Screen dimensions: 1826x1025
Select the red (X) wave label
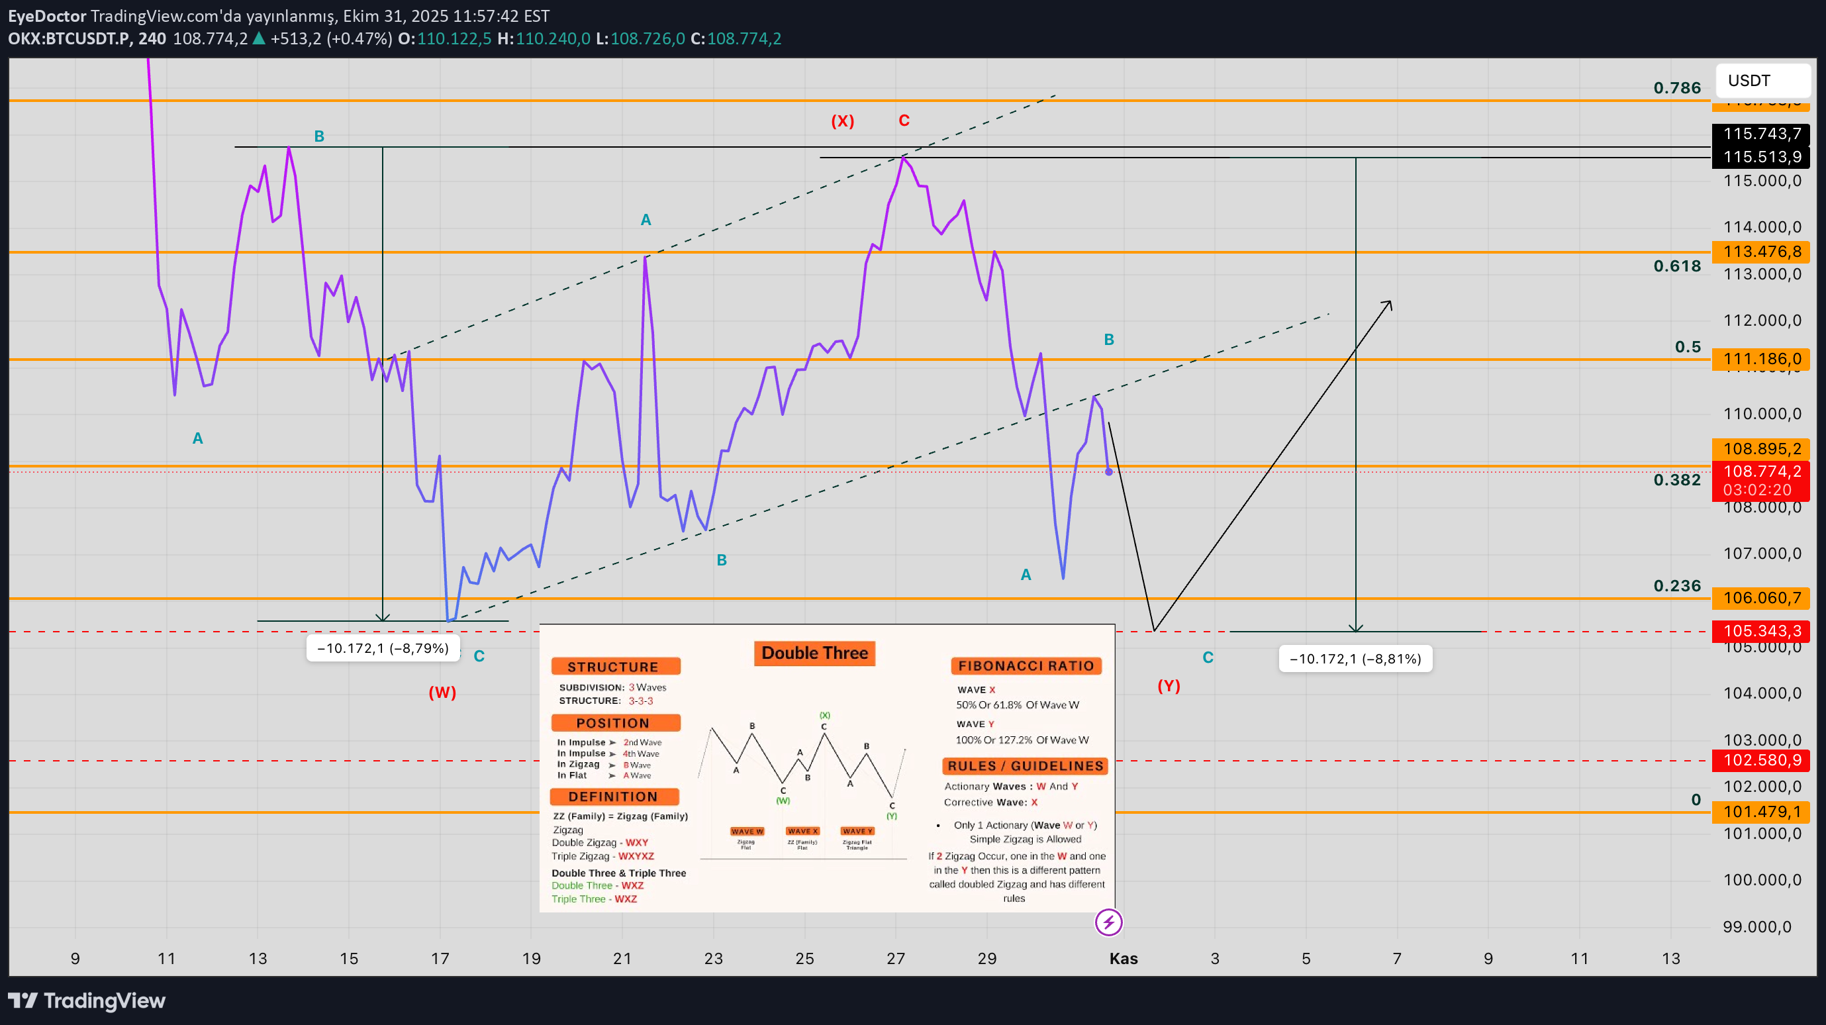click(x=842, y=121)
